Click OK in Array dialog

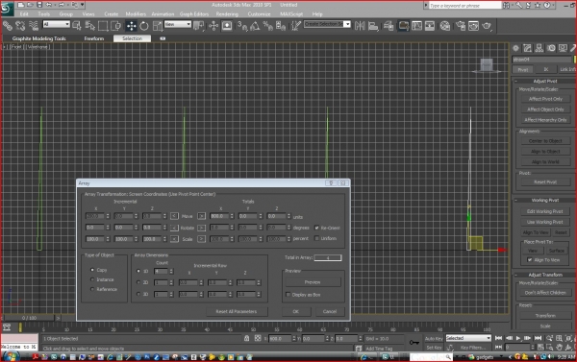click(296, 311)
